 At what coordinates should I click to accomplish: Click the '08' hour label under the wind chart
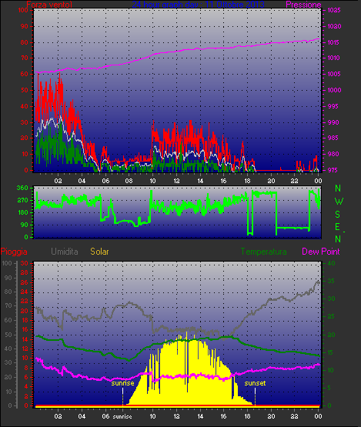point(129,181)
